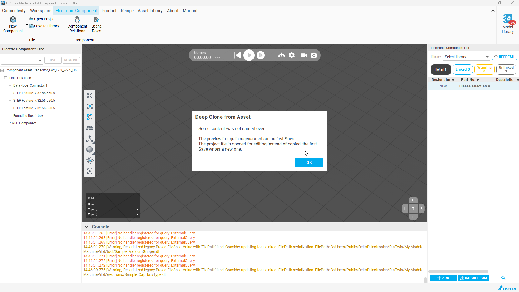Click the search magnifier button
Image resolution: width=519 pixels, height=292 pixels.
[504, 278]
